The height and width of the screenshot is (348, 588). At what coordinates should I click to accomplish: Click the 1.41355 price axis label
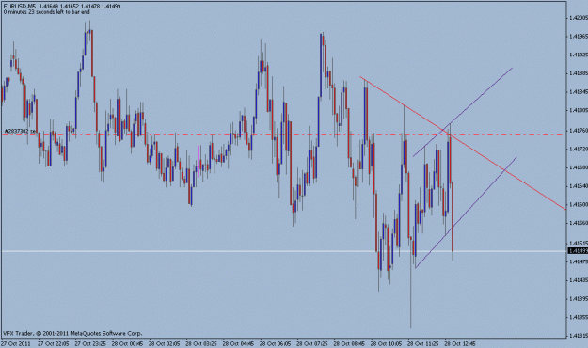point(579,317)
